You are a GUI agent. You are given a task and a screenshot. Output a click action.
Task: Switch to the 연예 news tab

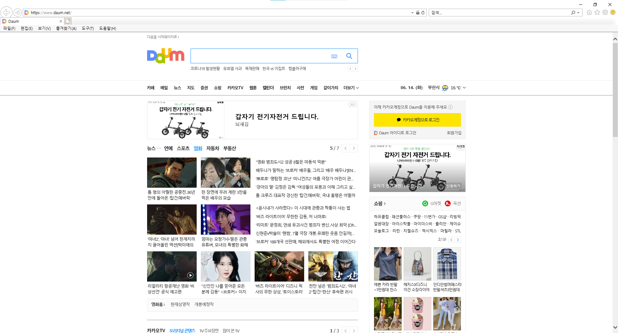click(168, 148)
